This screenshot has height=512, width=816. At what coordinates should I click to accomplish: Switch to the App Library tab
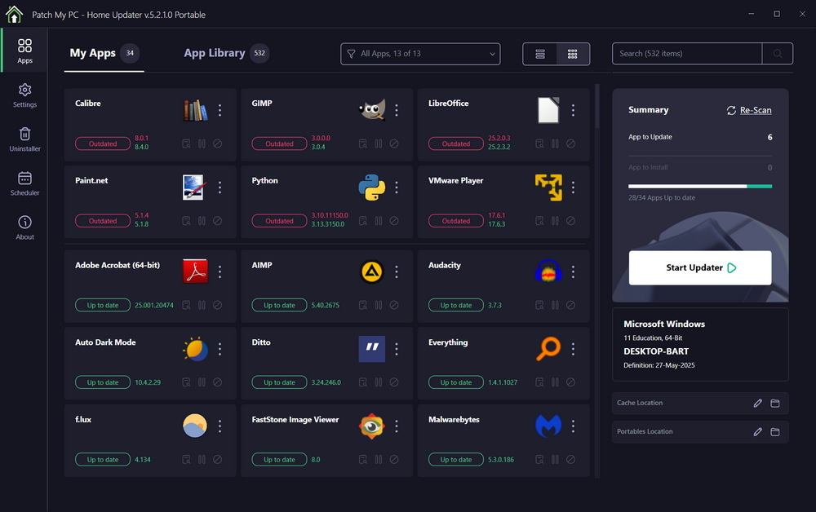(226, 53)
